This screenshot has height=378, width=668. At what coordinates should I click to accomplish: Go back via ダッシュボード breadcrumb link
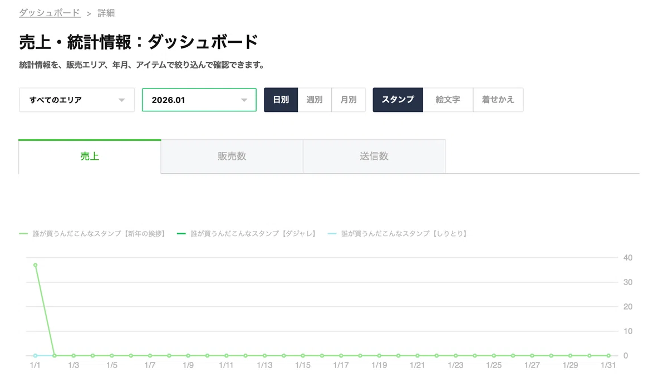(50, 12)
